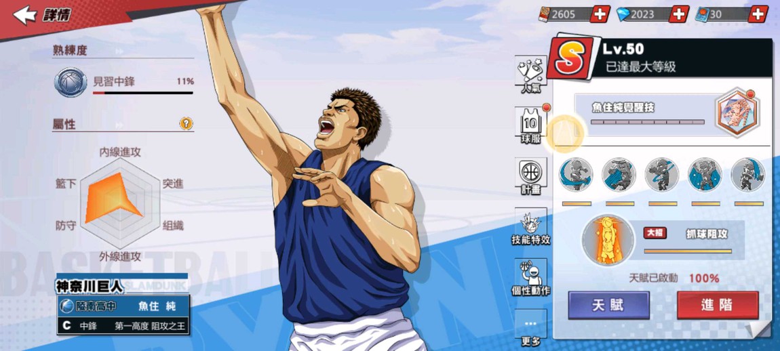The image size is (780, 351).
Task: Click the 陵南高中 school icon
Action: click(66, 306)
